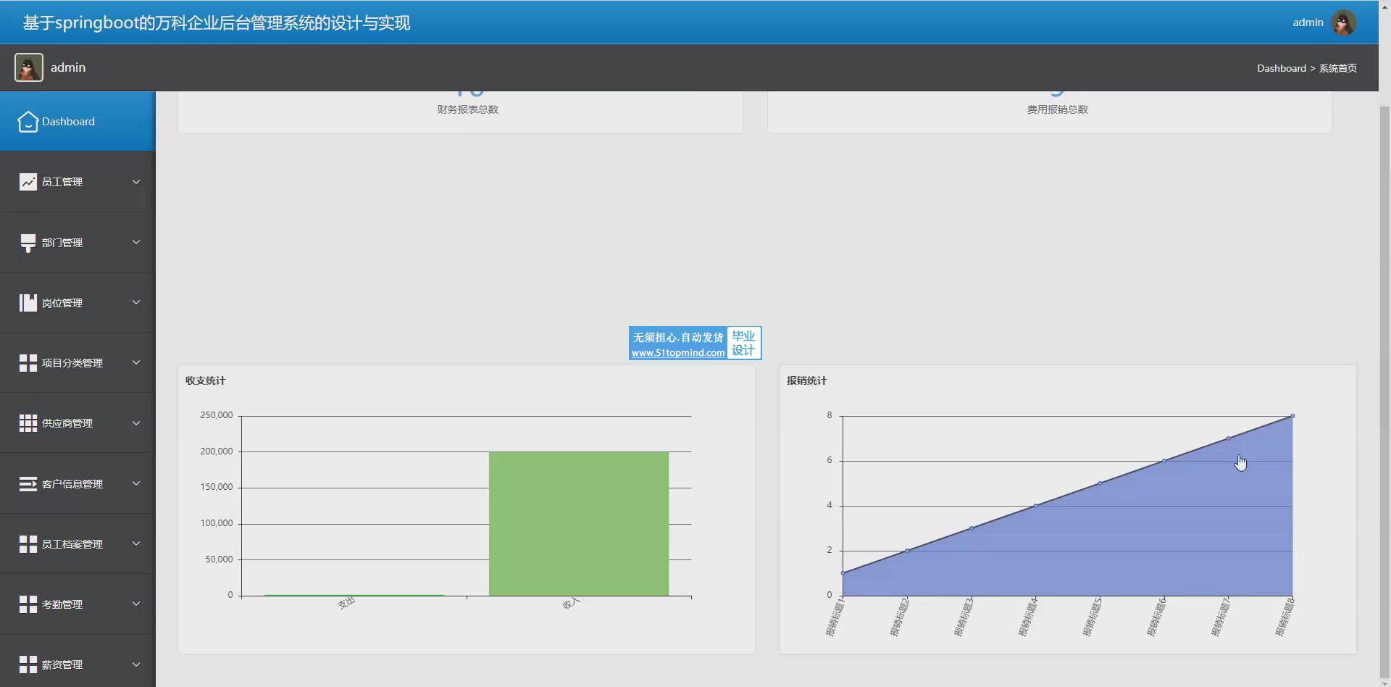This screenshot has width=1391, height=687.
Task: Click the 系统首页 breadcrumb
Action: coord(1337,68)
